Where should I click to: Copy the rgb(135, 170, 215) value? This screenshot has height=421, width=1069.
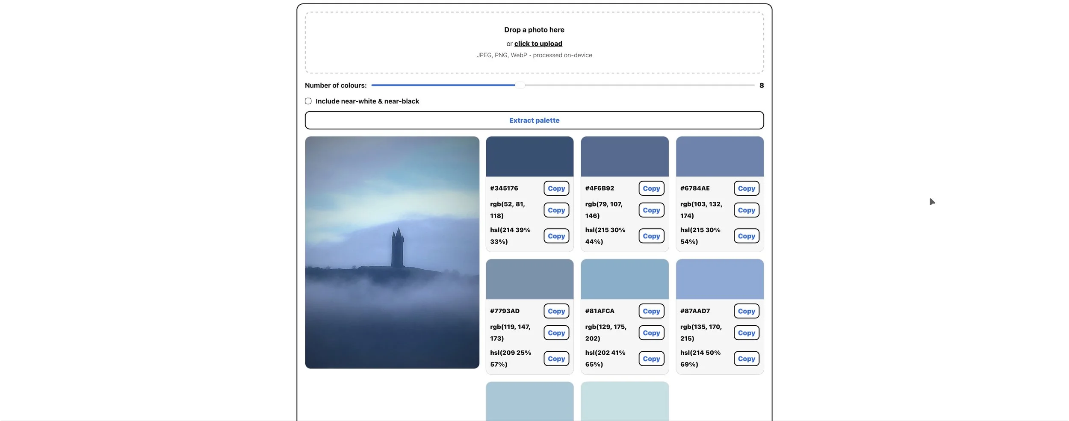tap(747, 333)
